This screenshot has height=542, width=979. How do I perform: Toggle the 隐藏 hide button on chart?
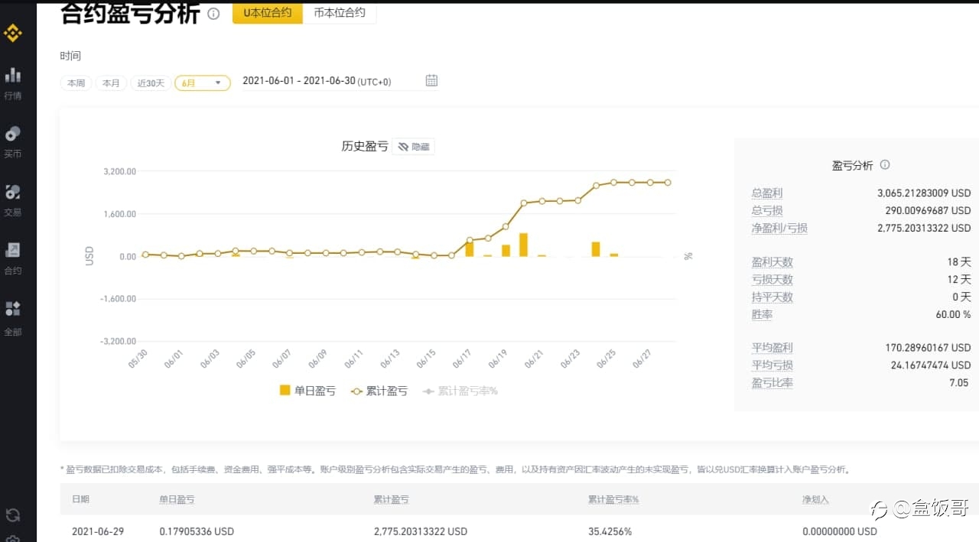coord(413,147)
